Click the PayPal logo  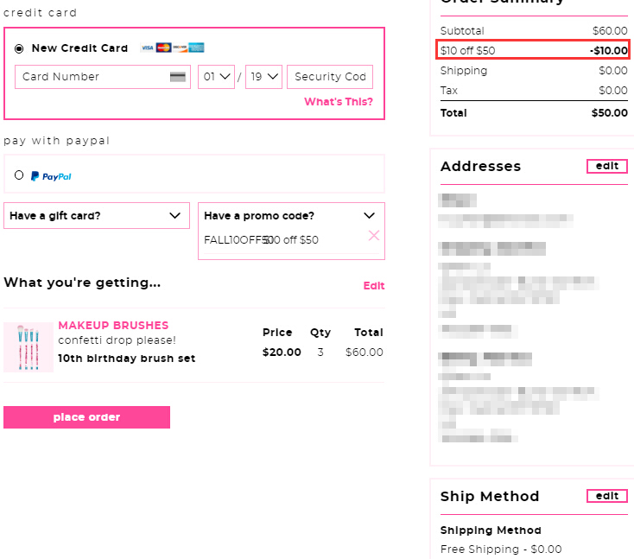(x=51, y=176)
